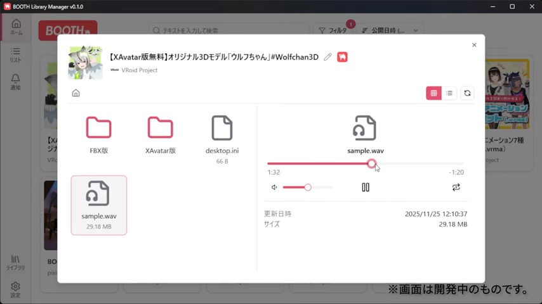
Task: Select the リスト tab in sidebar
Action: click(15, 54)
